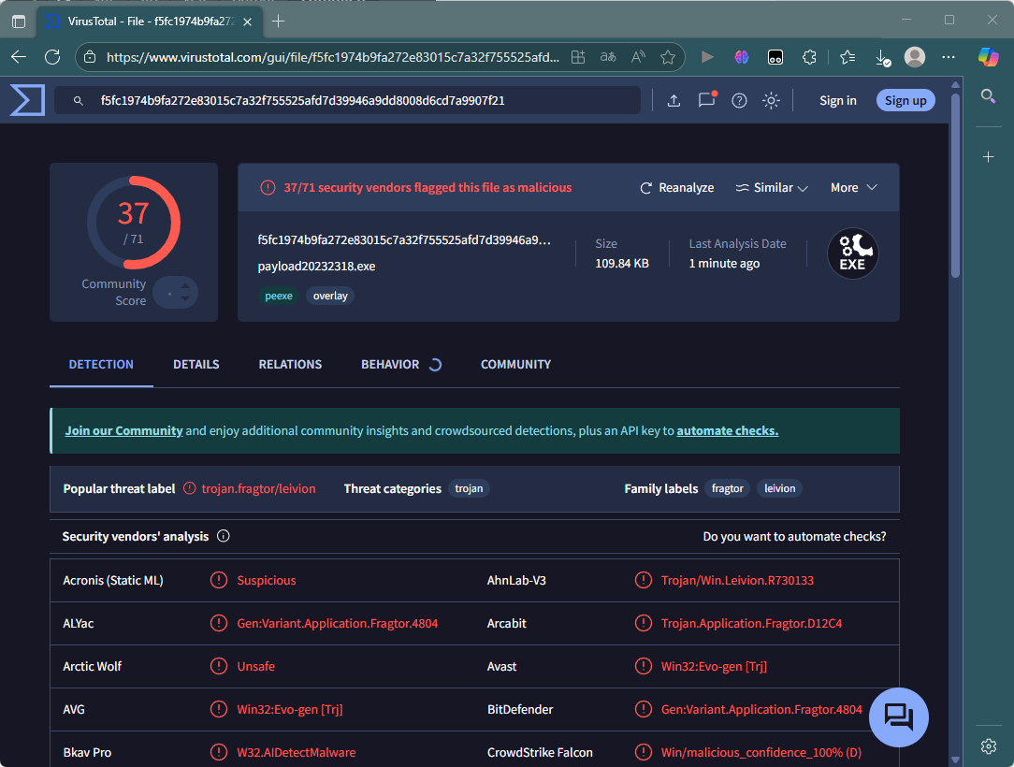Screen dimensions: 1014x767
Task: Click the filename payload20232318.exe
Action: point(316,266)
